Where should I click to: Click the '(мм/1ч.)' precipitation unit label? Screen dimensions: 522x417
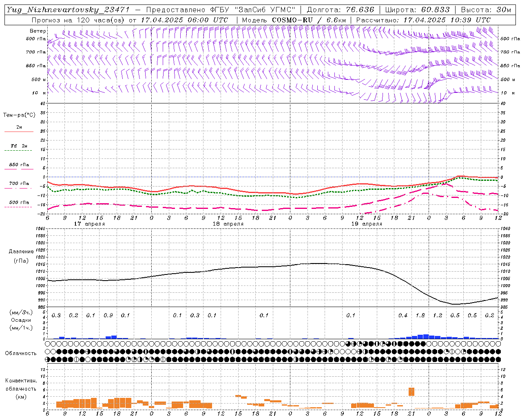pyautogui.click(x=21, y=328)
